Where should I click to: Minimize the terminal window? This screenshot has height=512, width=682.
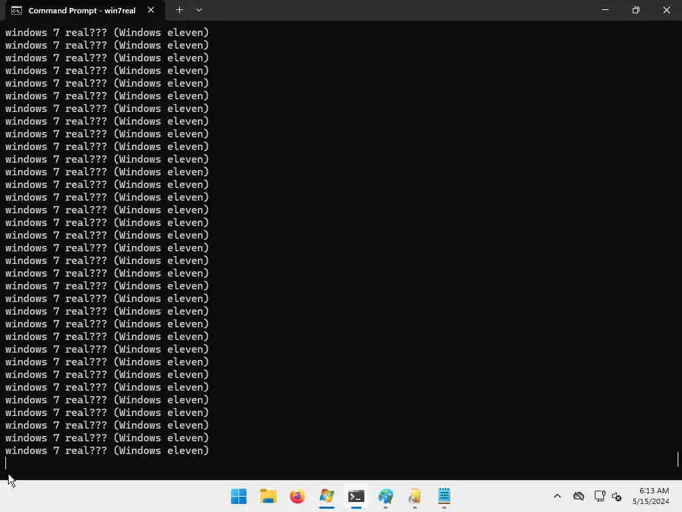(x=605, y=9)
